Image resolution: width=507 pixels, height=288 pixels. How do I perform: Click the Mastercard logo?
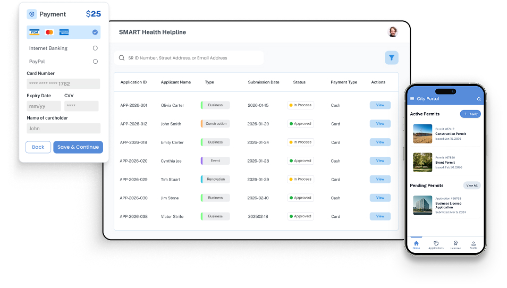tap(49, 32)
